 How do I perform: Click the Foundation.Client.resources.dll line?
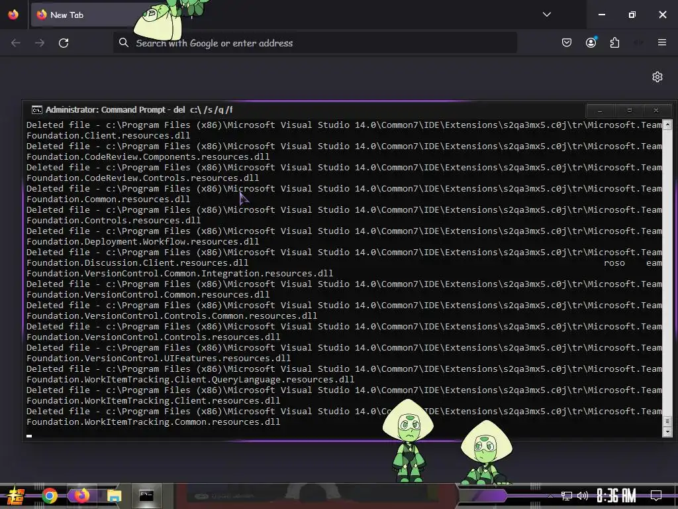[108, 135]
